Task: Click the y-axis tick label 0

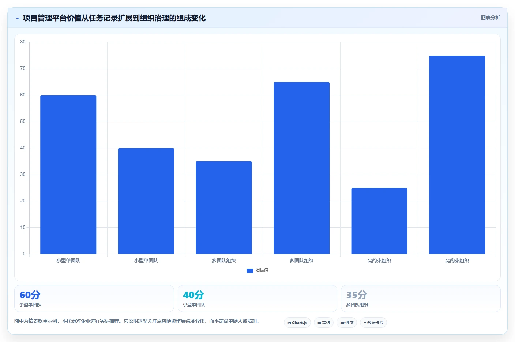Action: (x=24, y=254)
